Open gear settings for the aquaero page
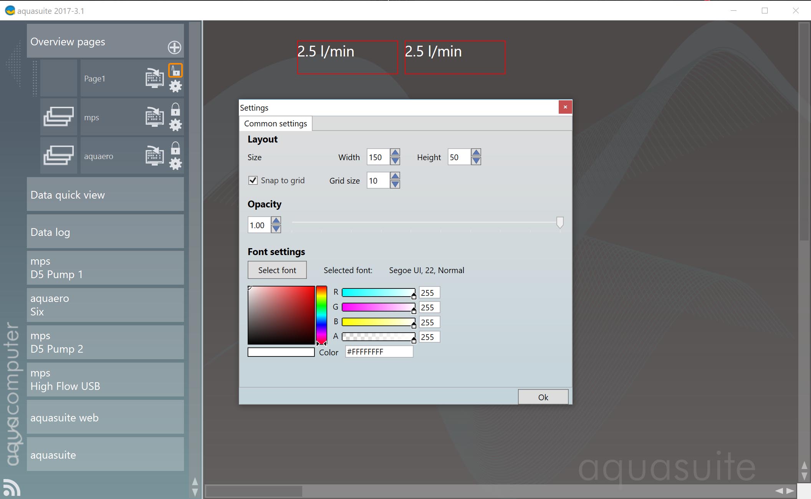The width and height of the screenshot is (811, 499). coord(175,164)
